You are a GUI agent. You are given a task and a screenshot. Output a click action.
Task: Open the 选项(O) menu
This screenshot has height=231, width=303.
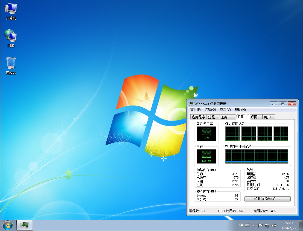pos(210,110)
